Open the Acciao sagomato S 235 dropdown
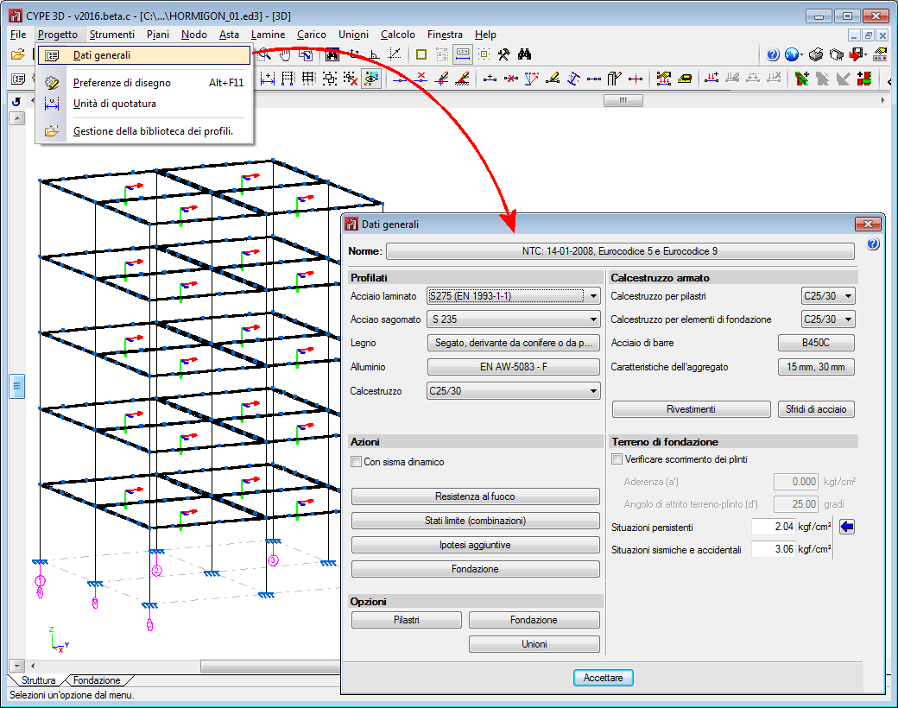 click(x=514, y=319)
